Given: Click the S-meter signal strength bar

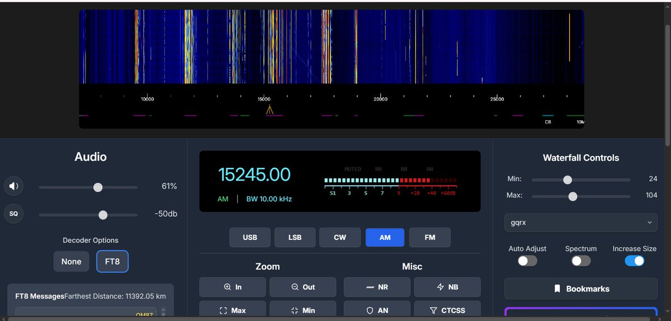Looking at the screenshot, I should pyautogui.click(x=390, y=181).
